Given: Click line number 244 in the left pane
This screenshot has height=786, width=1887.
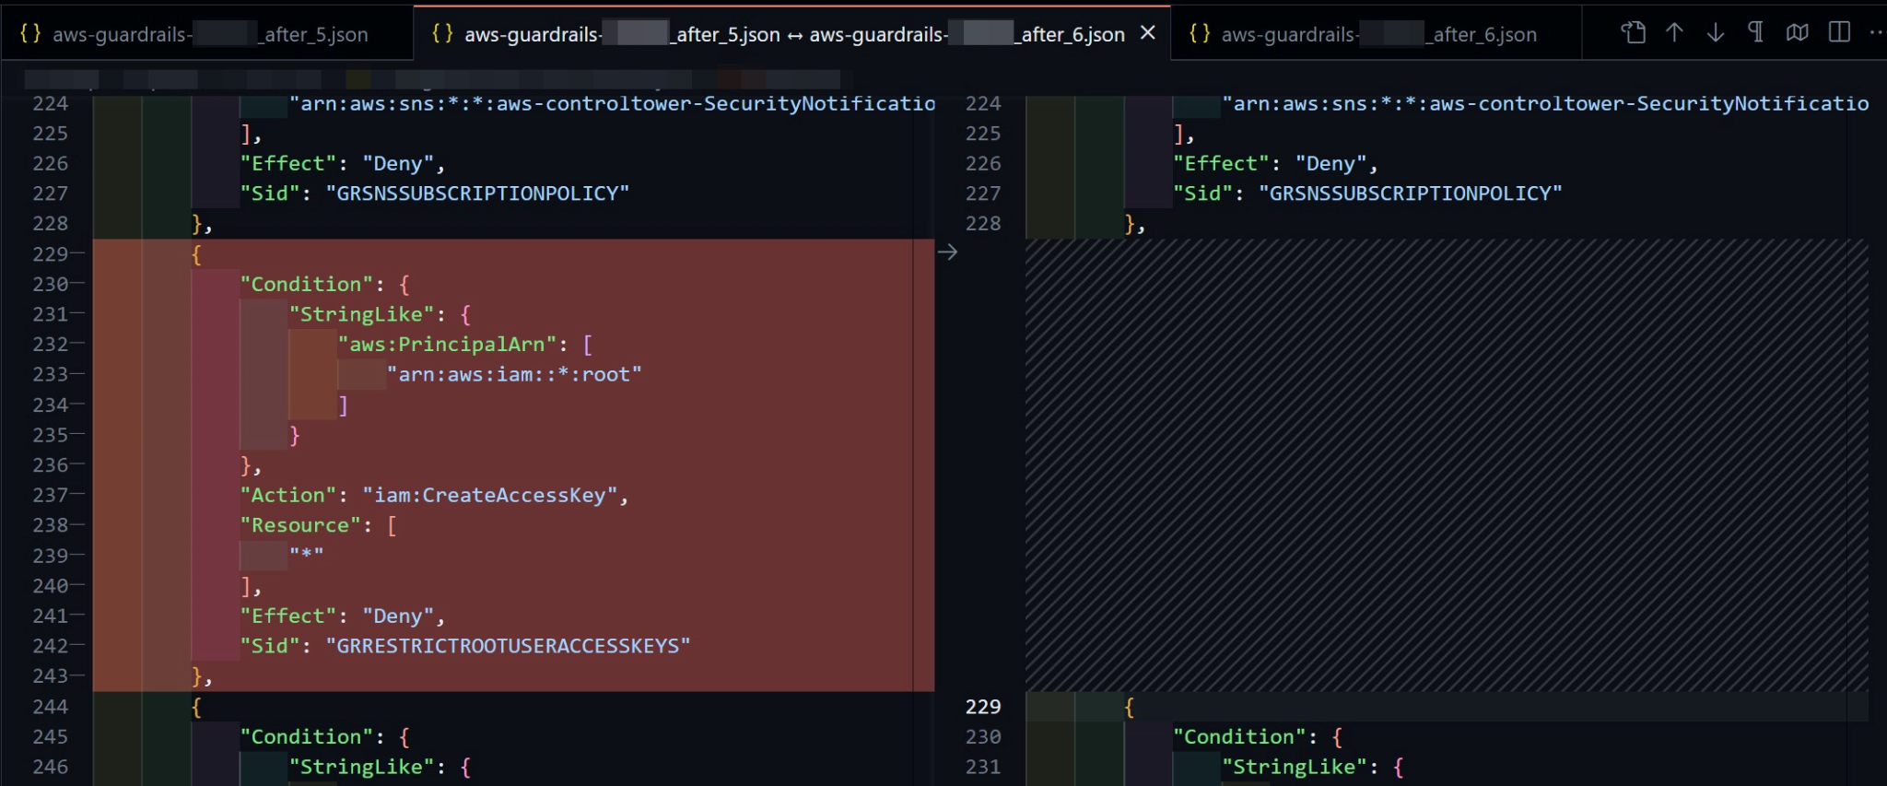Looking at the screenshot, I should click(51, 707).
